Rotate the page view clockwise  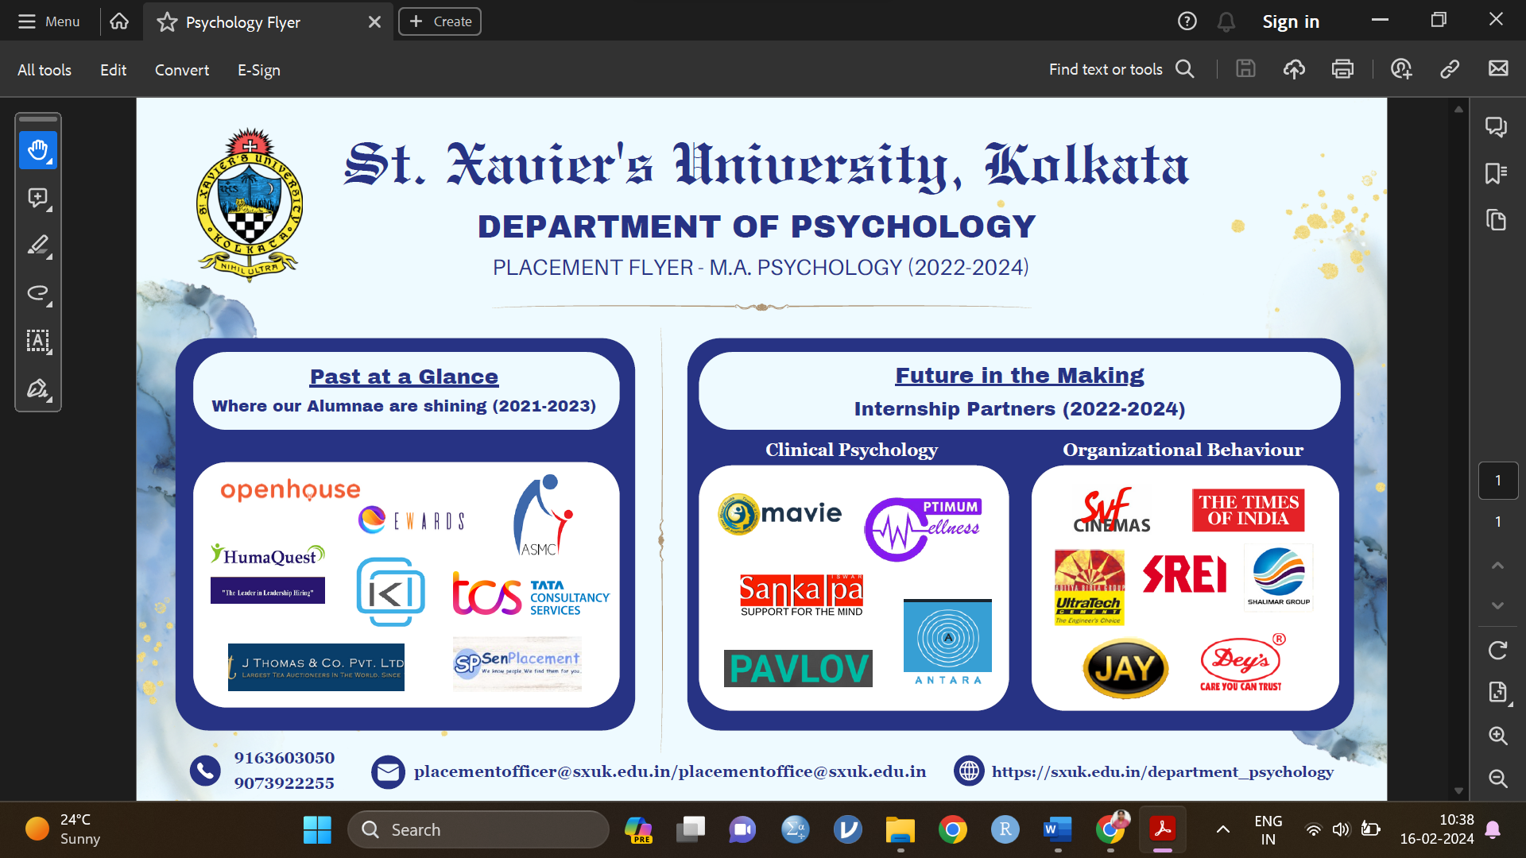click(x=1497, y=651)
